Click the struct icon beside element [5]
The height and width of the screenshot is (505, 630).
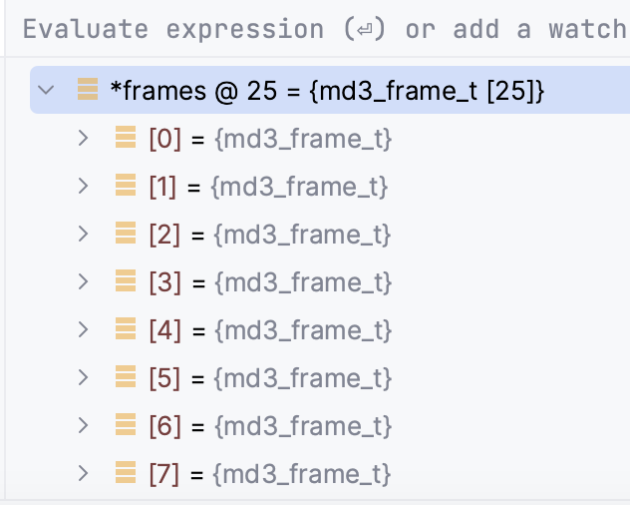pyautogui.click(x=126, y=376)
